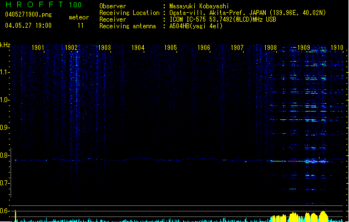Click the 1903 time marker
349x222 pixels.
[104, 48]
